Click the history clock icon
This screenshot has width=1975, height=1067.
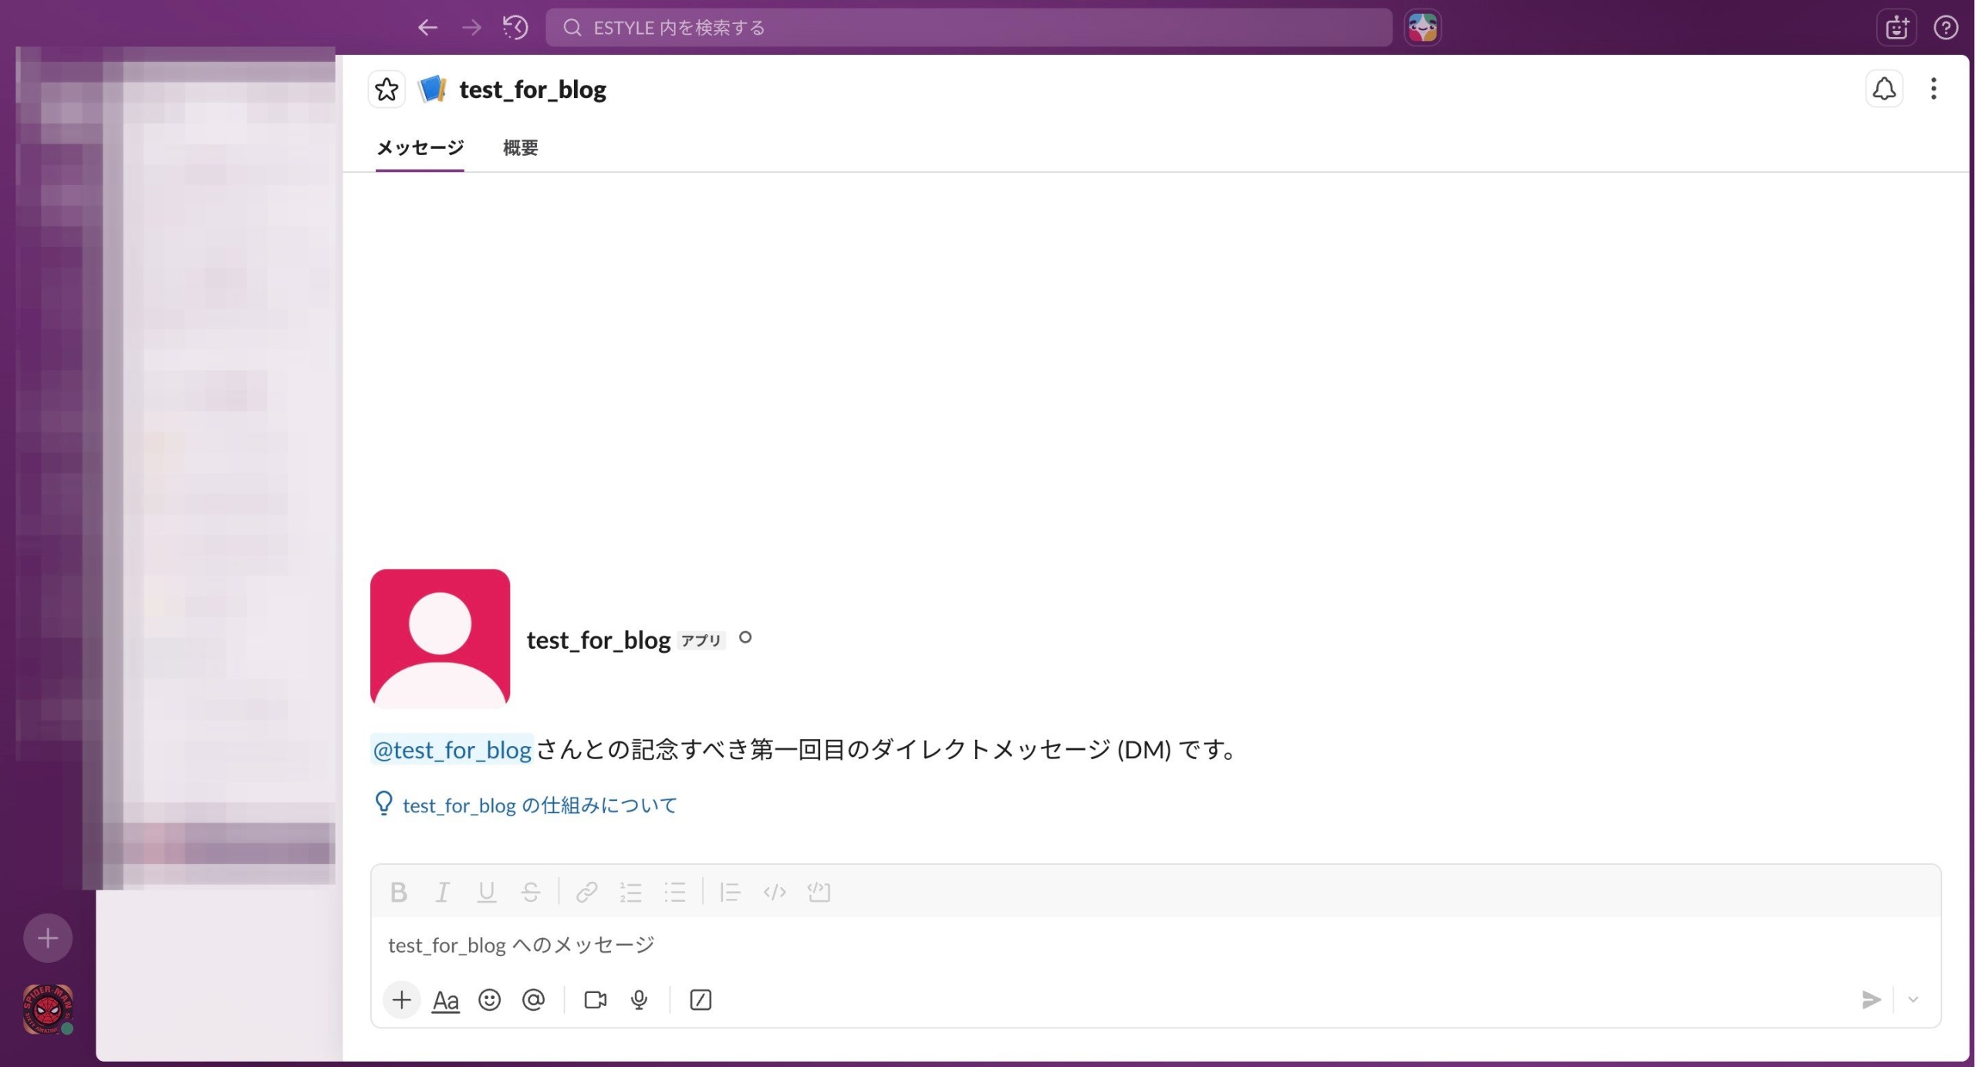point(515,28)
